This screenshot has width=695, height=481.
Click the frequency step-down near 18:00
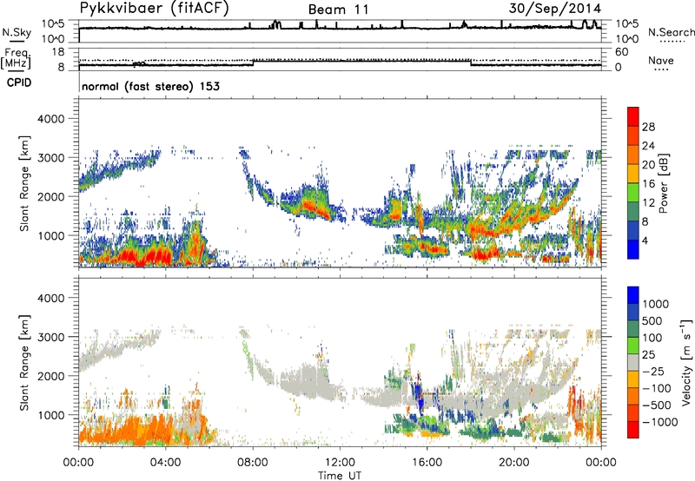click(x=471, y=63)
